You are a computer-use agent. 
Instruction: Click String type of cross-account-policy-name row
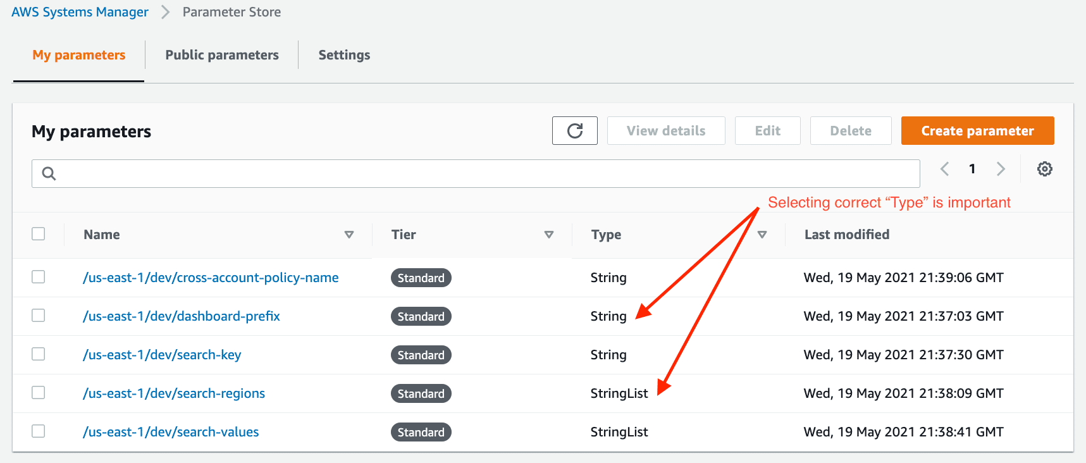608,278
